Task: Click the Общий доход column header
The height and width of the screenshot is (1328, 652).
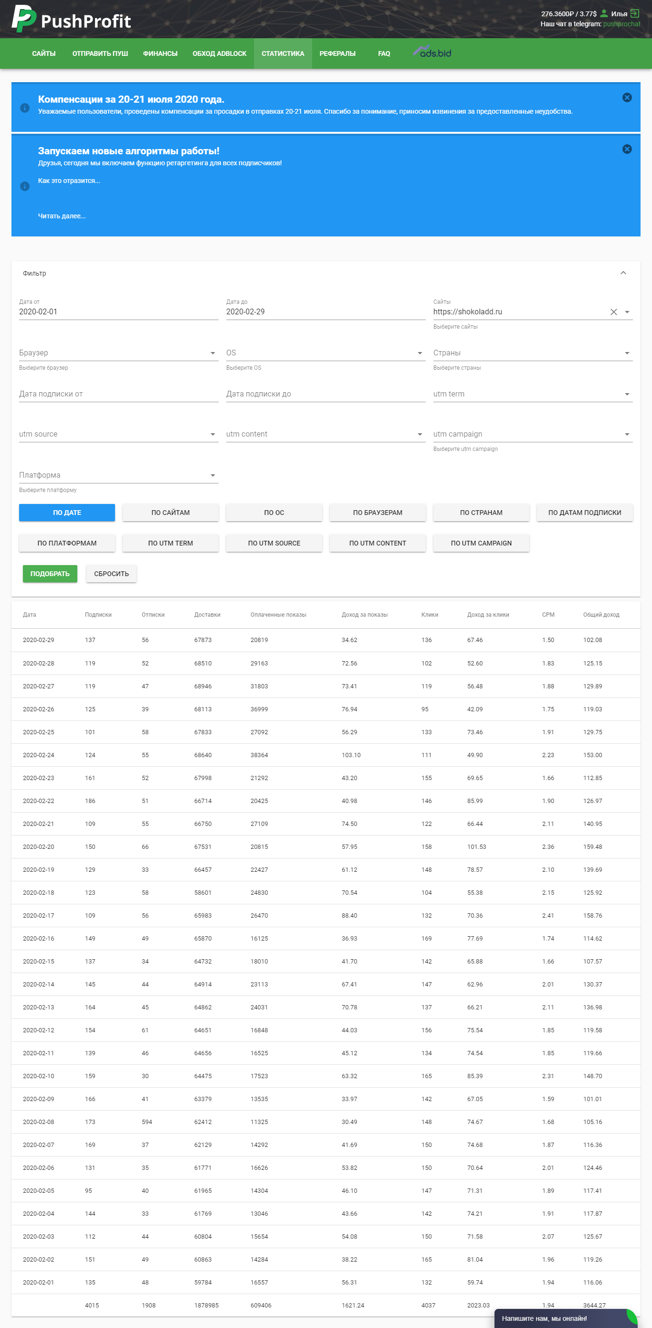Action: coord(601,614)
